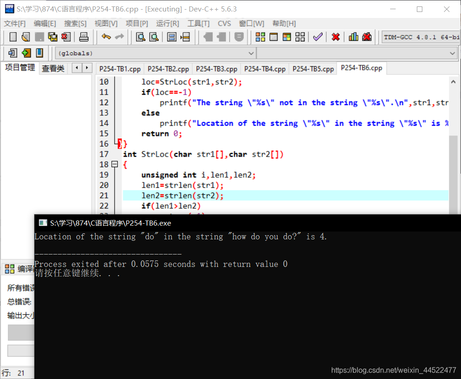Click highlighted line 21 len2=strlen(str2);
Viewport: 461px width, 379px height.
[x=285, y=196]
